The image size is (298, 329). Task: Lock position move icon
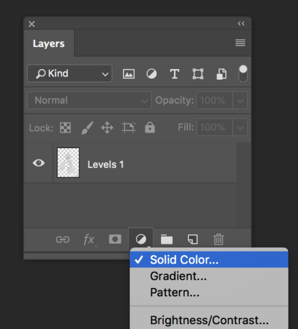[107, 127]
